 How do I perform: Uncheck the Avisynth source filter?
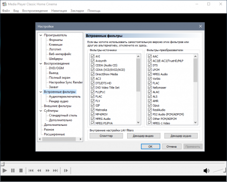tap(92, 61)
